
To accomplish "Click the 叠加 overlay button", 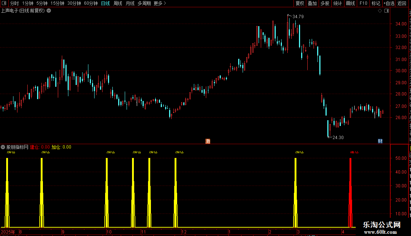I will [x=312, y=3].
